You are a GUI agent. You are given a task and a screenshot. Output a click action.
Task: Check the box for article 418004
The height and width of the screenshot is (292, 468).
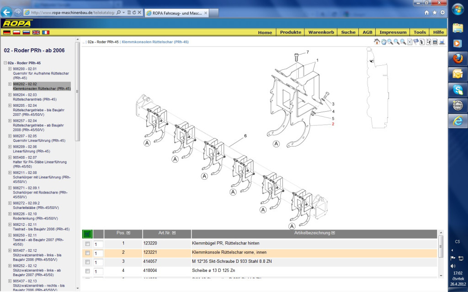(87, 271)
